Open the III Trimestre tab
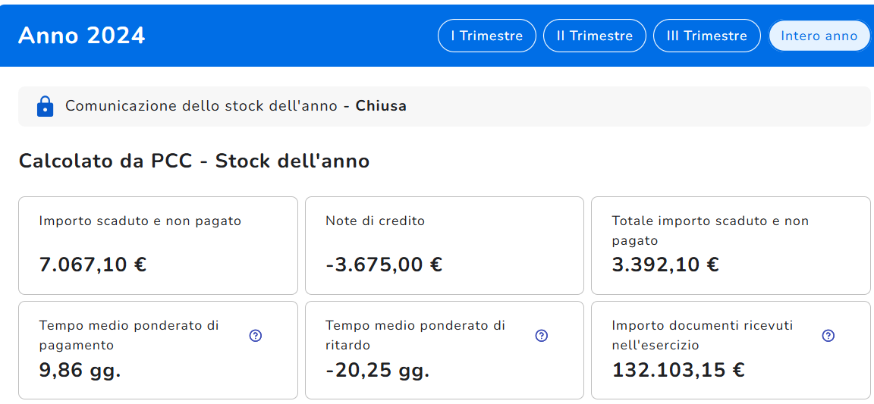Viewport: 874px width, 404px height. (706, 36)
